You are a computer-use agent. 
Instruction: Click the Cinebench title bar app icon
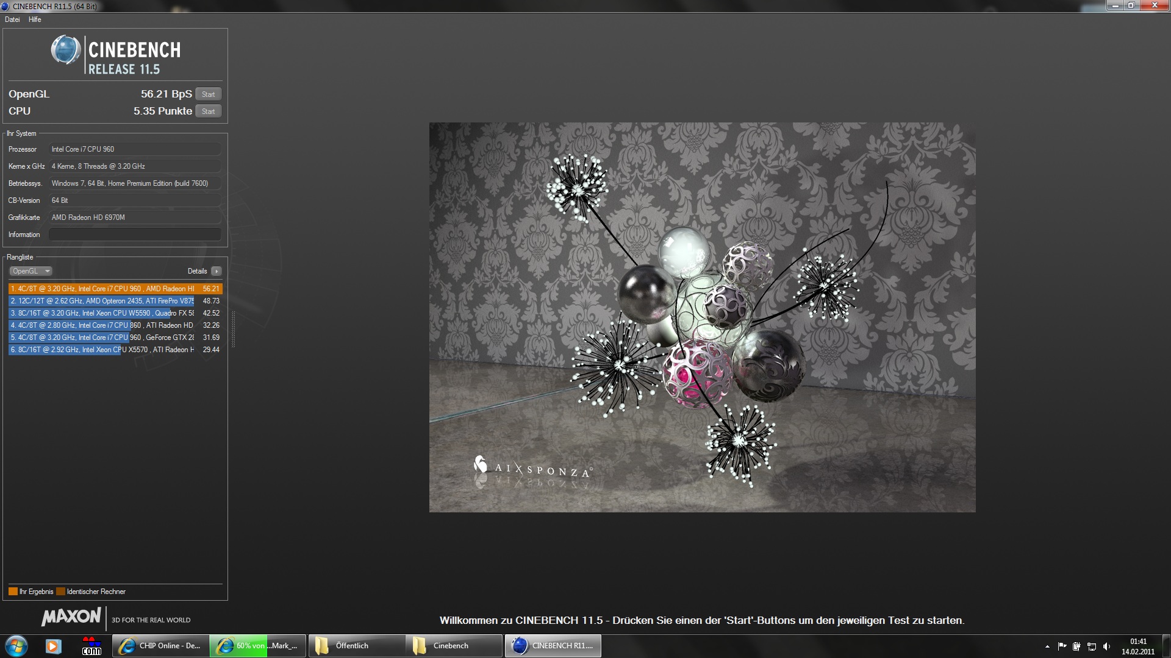click(x=5, y=6)
